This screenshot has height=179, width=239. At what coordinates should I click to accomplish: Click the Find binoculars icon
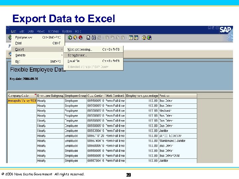94,37
